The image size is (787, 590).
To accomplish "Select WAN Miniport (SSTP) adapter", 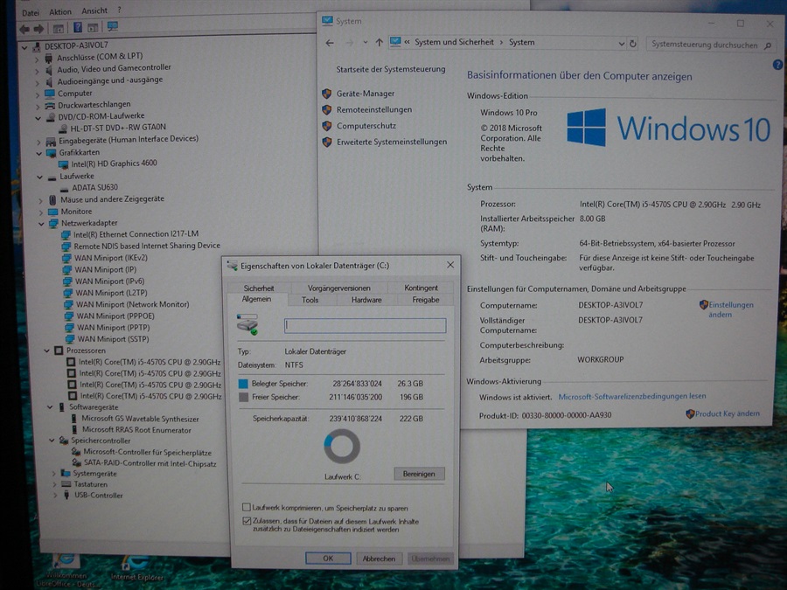I will [x=114, y=339].
